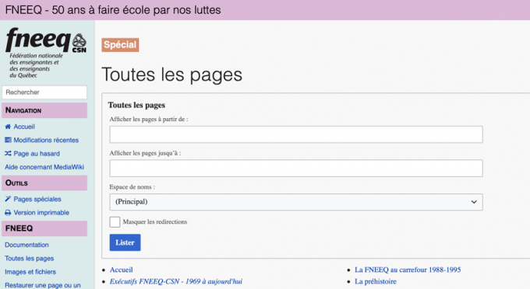Click the Outils sidebar section header
The height and width of the screenshot is (289, 530).
click(44, 183)
